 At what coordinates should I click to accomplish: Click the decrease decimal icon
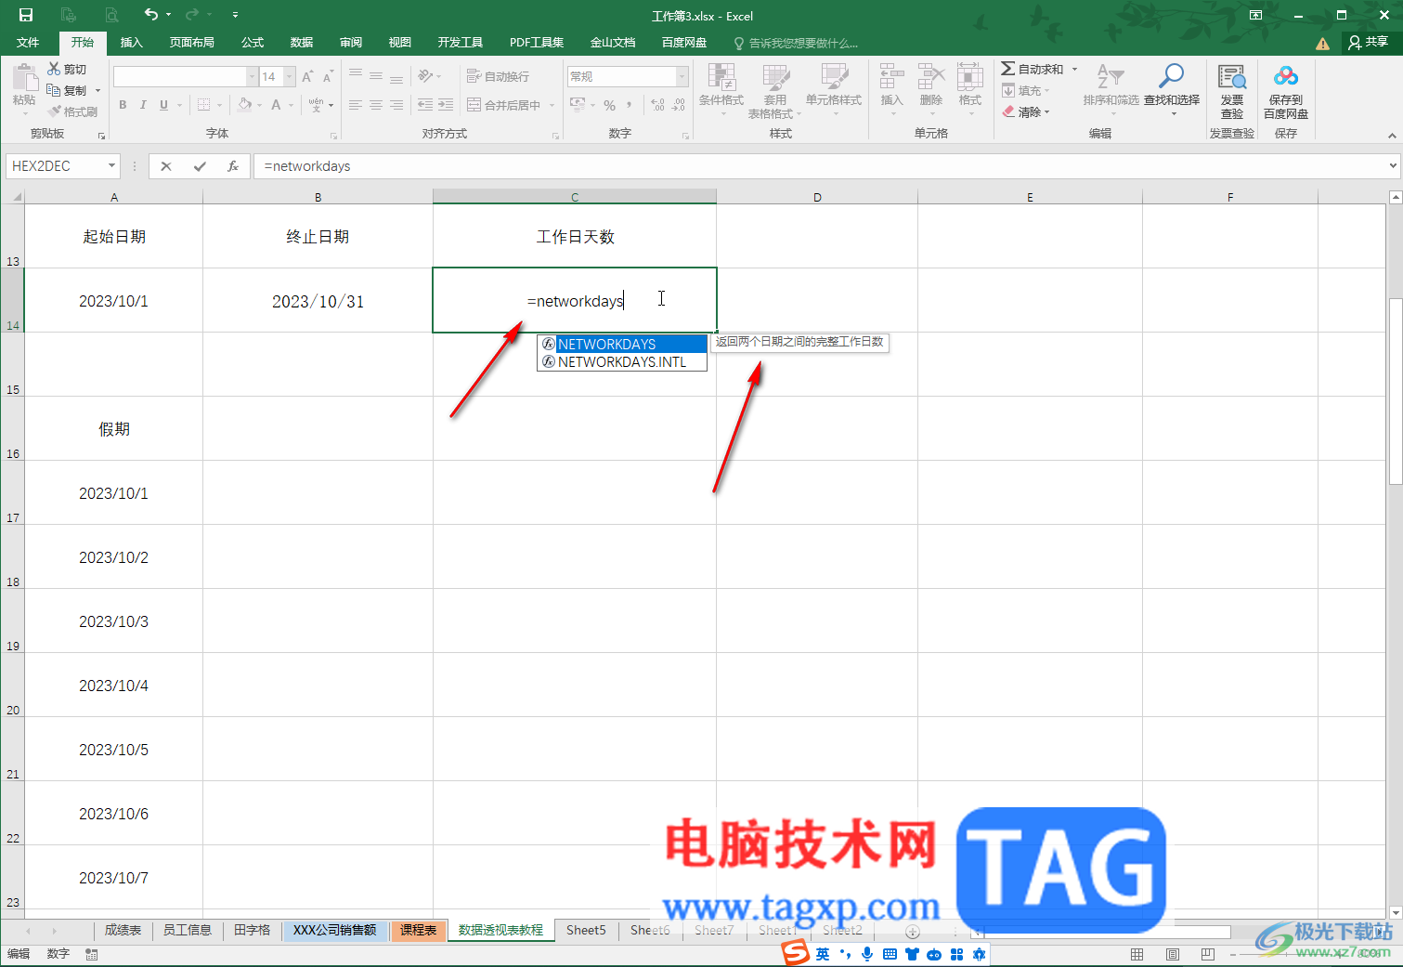click(679, 105)
